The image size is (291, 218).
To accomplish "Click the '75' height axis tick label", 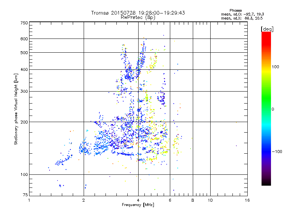I will [25, 195].
